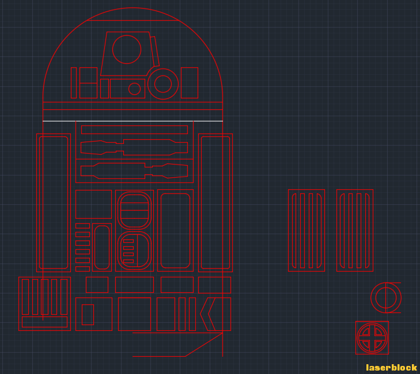Select the crosshair circle symbol in the square
This screenshot has width=420, height=374.
(x=372, y=338)
